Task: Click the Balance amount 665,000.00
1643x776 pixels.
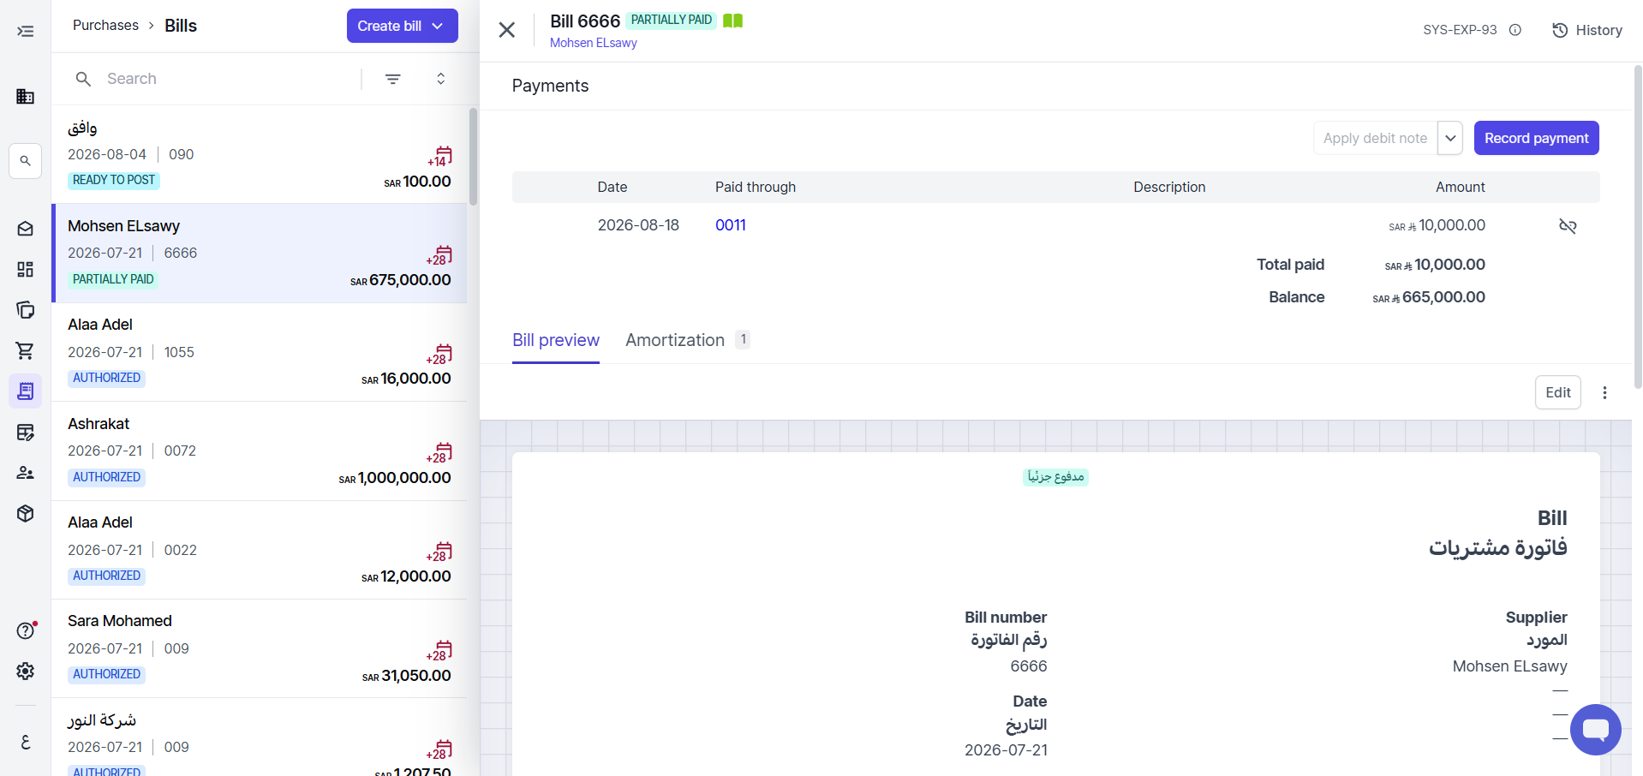Action: point(1429,297)
